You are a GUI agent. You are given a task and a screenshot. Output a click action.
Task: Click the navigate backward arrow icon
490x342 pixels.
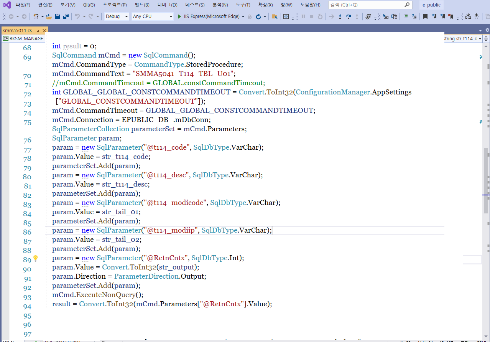(x=11, y=17)
